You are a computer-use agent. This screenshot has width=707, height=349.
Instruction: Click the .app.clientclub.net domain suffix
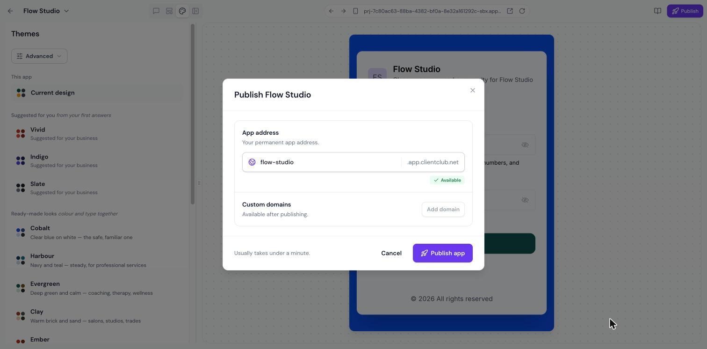click(x=433, y=162)
